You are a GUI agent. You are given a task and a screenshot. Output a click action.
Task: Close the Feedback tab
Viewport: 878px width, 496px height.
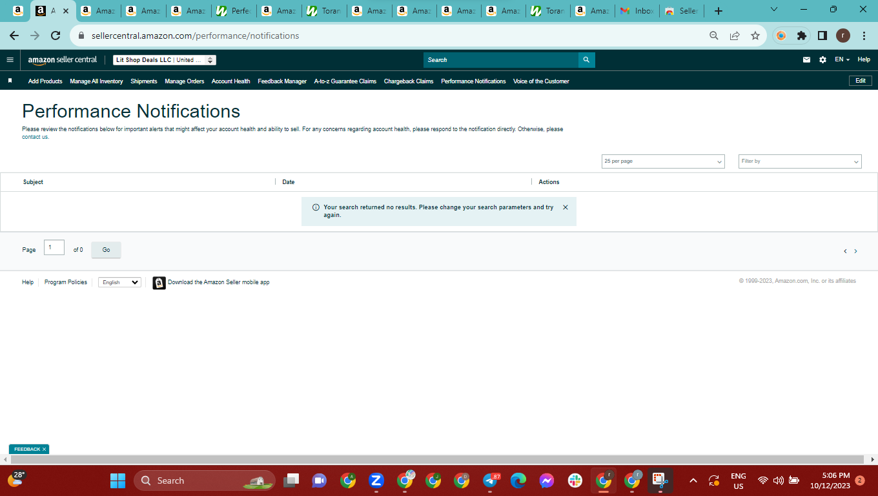(x=44, y=449)
